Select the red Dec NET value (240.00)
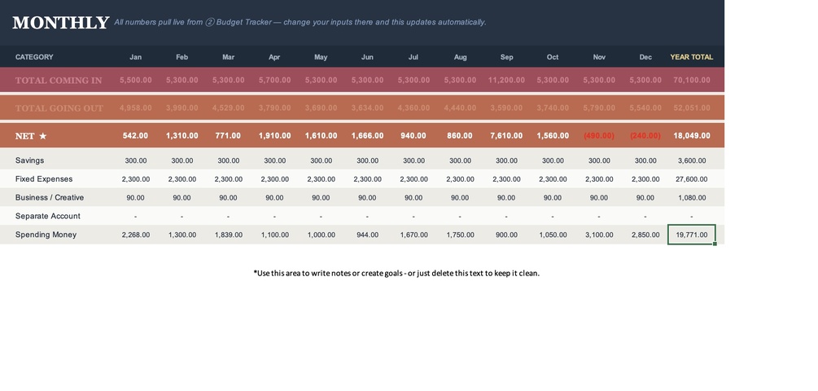 tap(645, 136)
